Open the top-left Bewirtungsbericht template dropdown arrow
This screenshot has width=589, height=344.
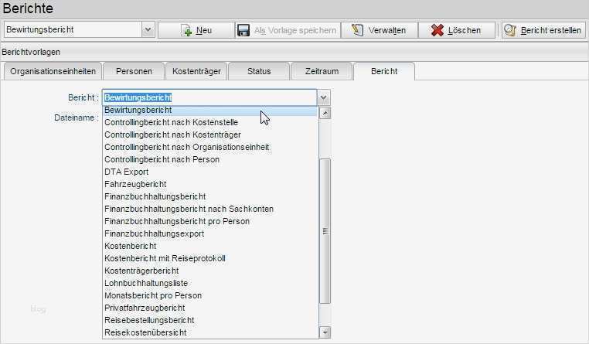[148, 29]
